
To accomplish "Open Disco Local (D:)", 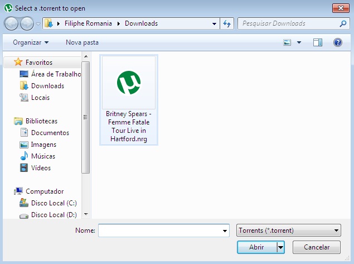I will [x=54, y=215].
